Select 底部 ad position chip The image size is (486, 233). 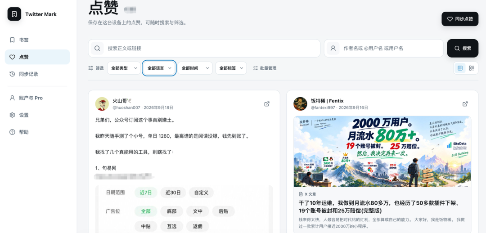[172, 211]
